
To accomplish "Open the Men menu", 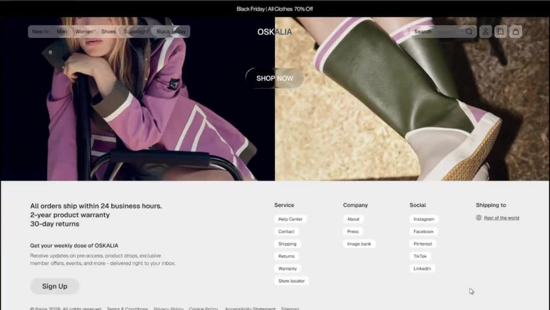I will coord(62,31).
